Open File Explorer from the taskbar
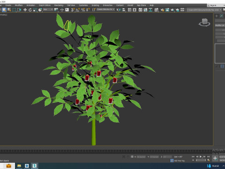225x169 pixels. click(x=19, y=166)
